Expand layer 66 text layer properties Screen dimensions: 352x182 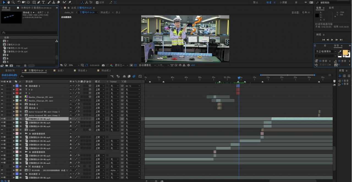[14, 89]
